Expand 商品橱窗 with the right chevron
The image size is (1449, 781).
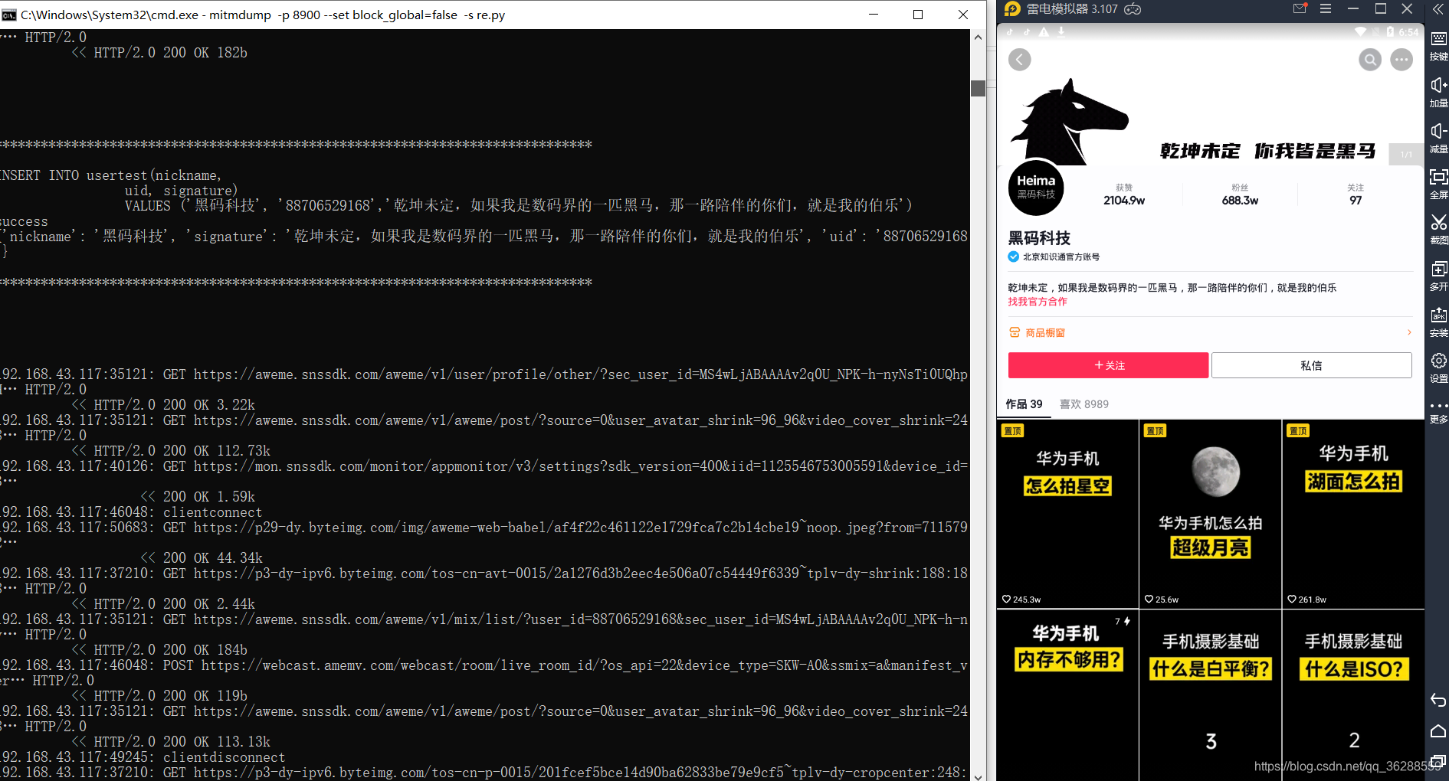[1409, 332]
